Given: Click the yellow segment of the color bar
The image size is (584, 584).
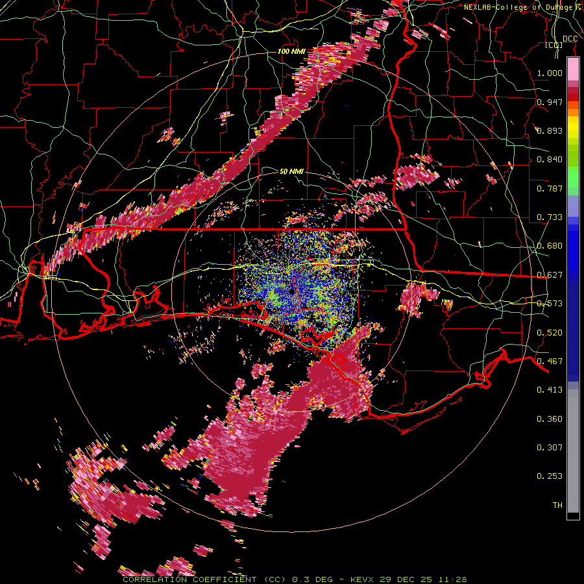Looking at the screenshot, I should pos(573,128).
